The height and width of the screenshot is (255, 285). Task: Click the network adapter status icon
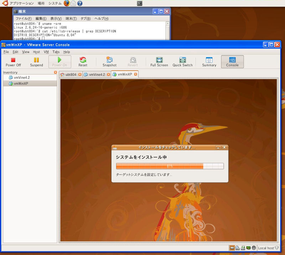coord(248,248)
